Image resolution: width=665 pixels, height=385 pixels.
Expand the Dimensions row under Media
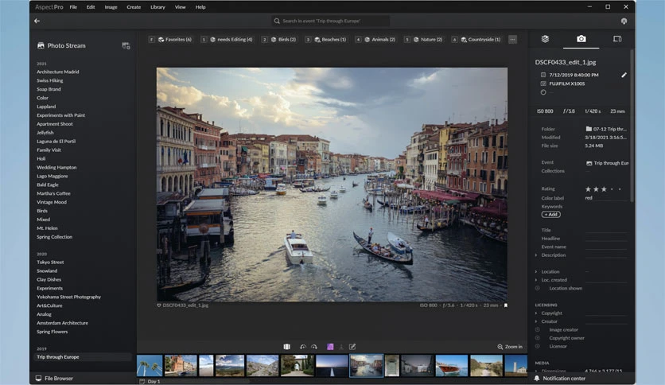point(536,371)
